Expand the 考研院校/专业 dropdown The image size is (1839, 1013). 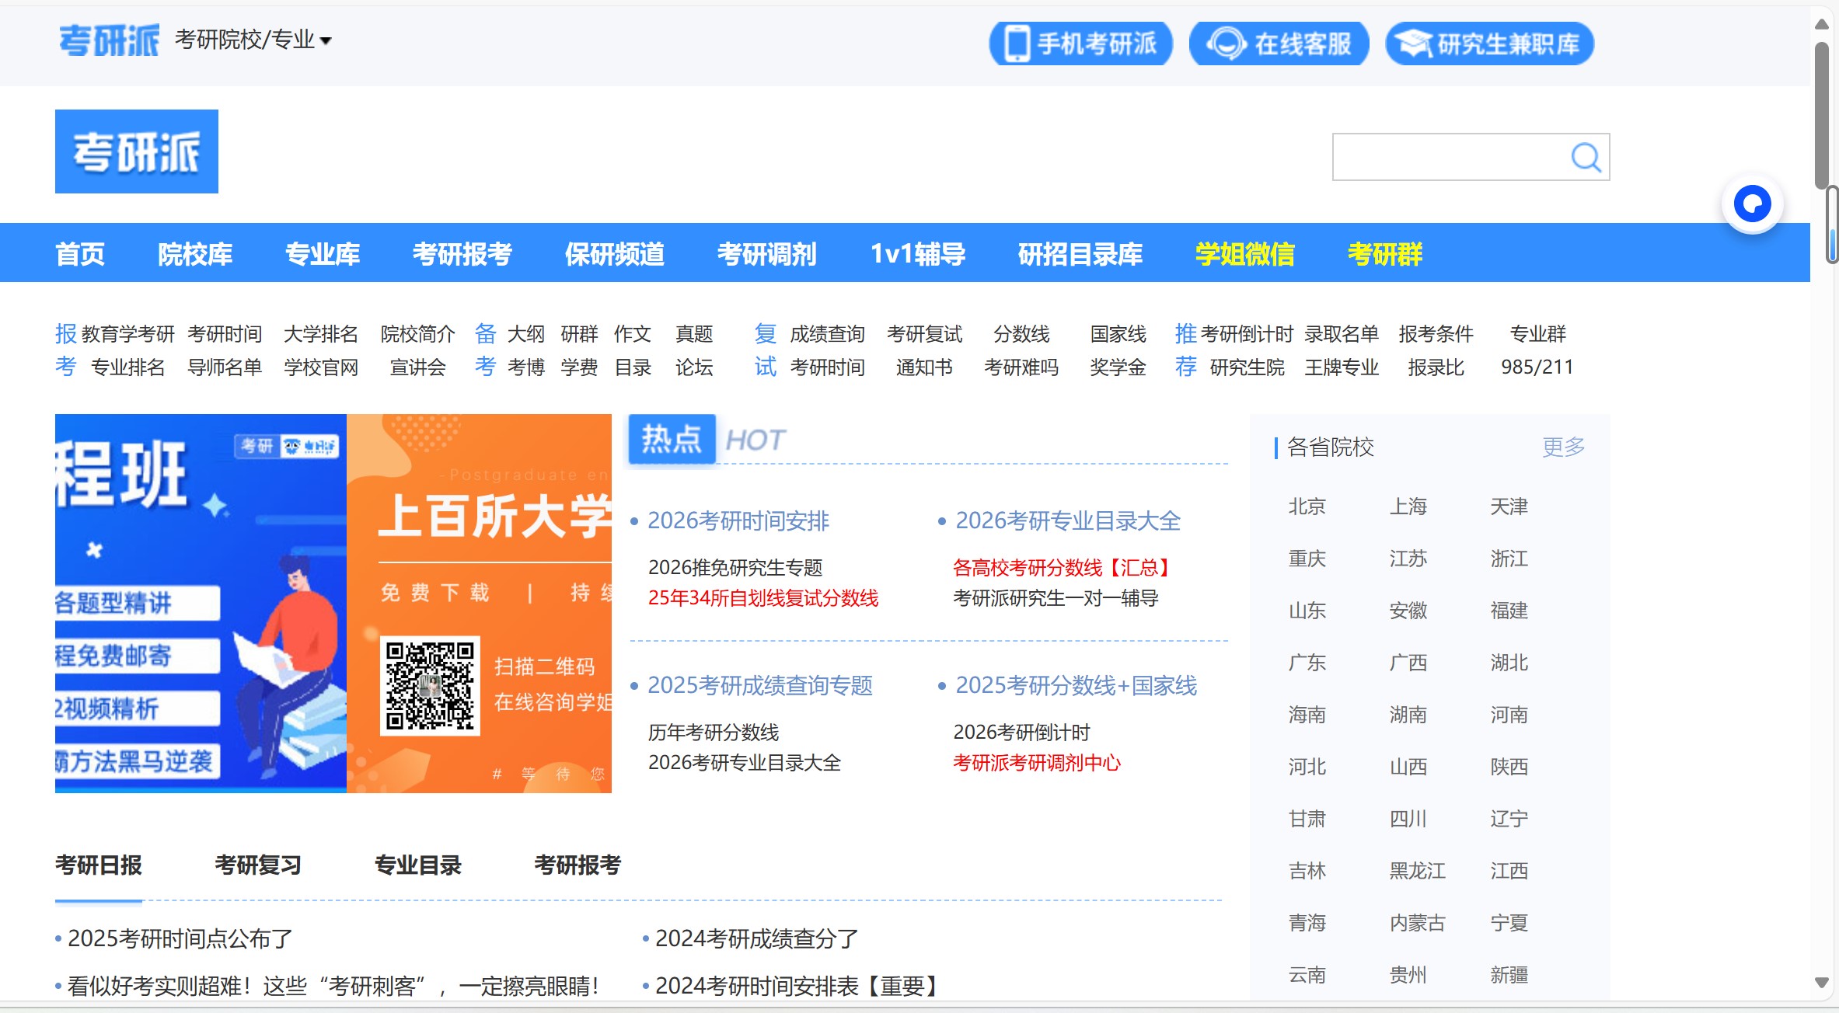(253, 40)
